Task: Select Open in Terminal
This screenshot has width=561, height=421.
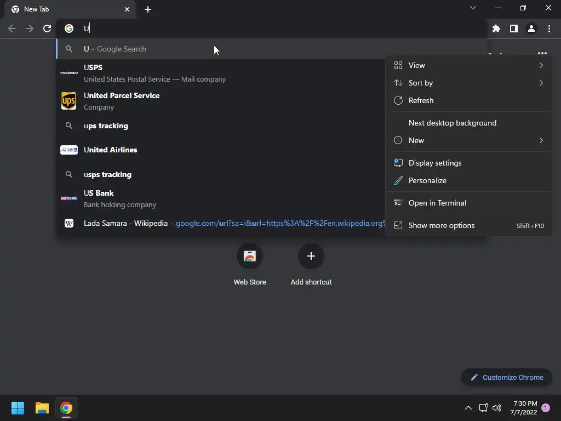Action: (469, 203)
